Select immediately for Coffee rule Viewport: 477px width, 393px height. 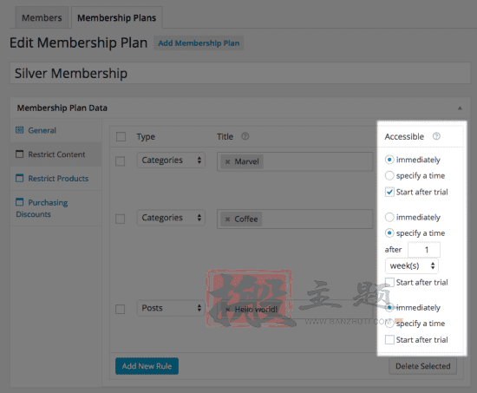389,217
